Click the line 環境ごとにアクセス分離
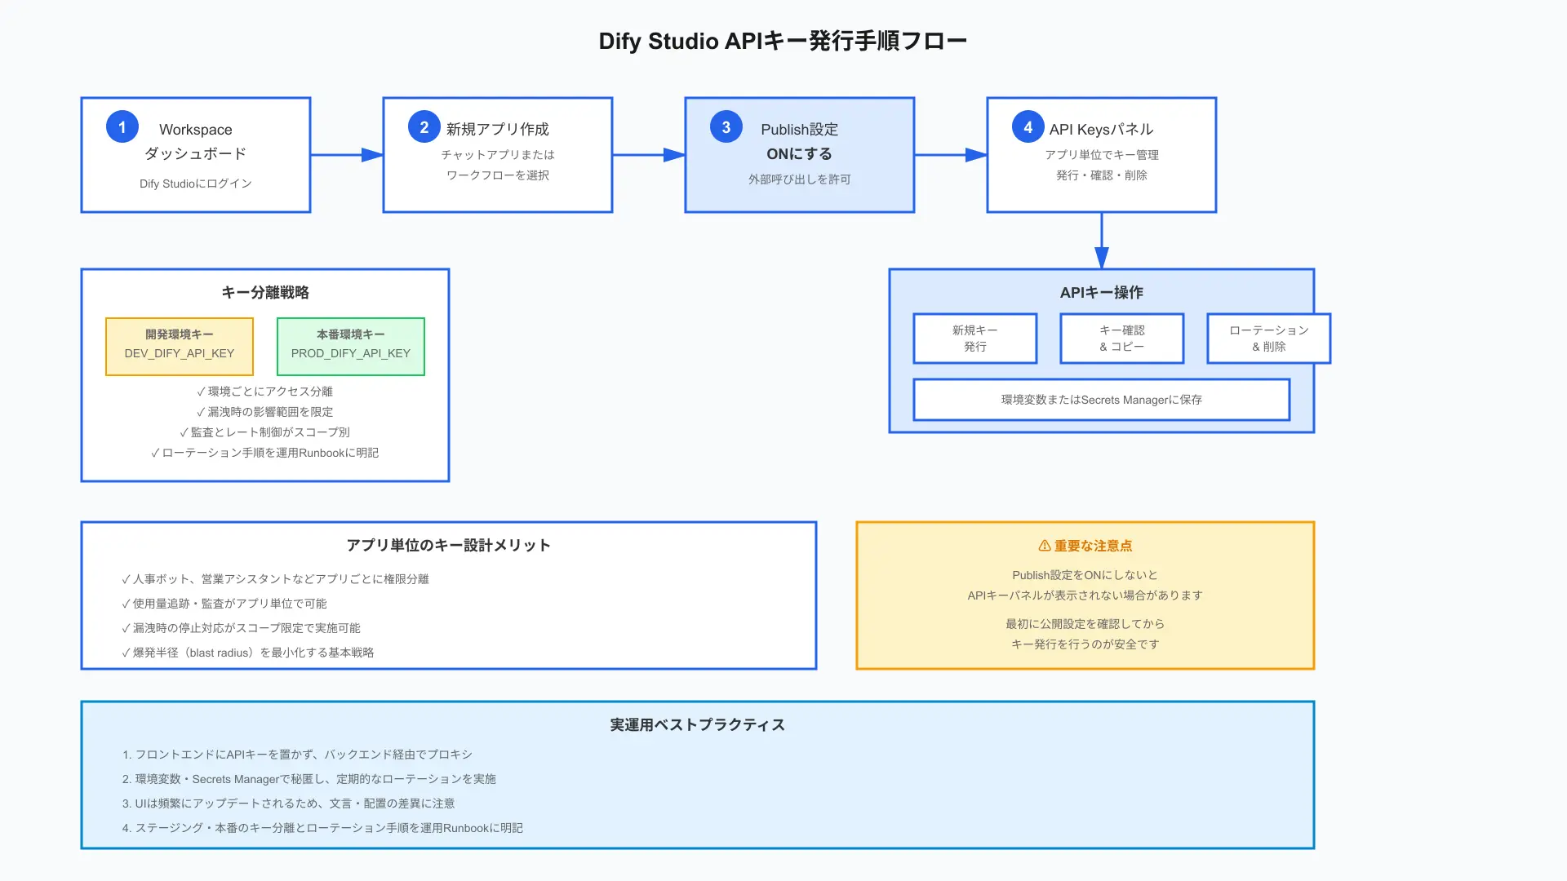This screenshot has height=881, width=1567. (265, 391)
